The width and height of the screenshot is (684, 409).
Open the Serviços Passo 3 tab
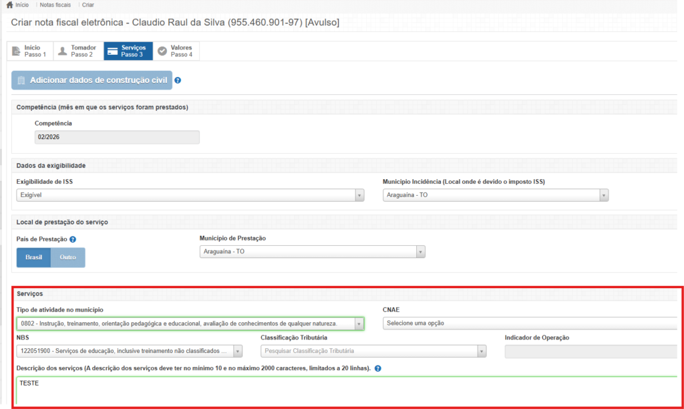(x=128, y=51)
